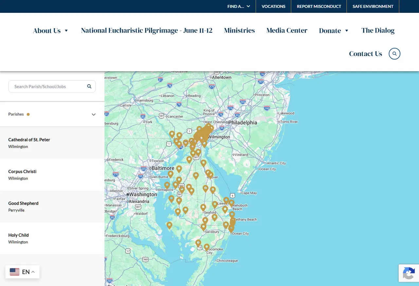
Task: Open The Dialog link
Action: click(378, 31)
